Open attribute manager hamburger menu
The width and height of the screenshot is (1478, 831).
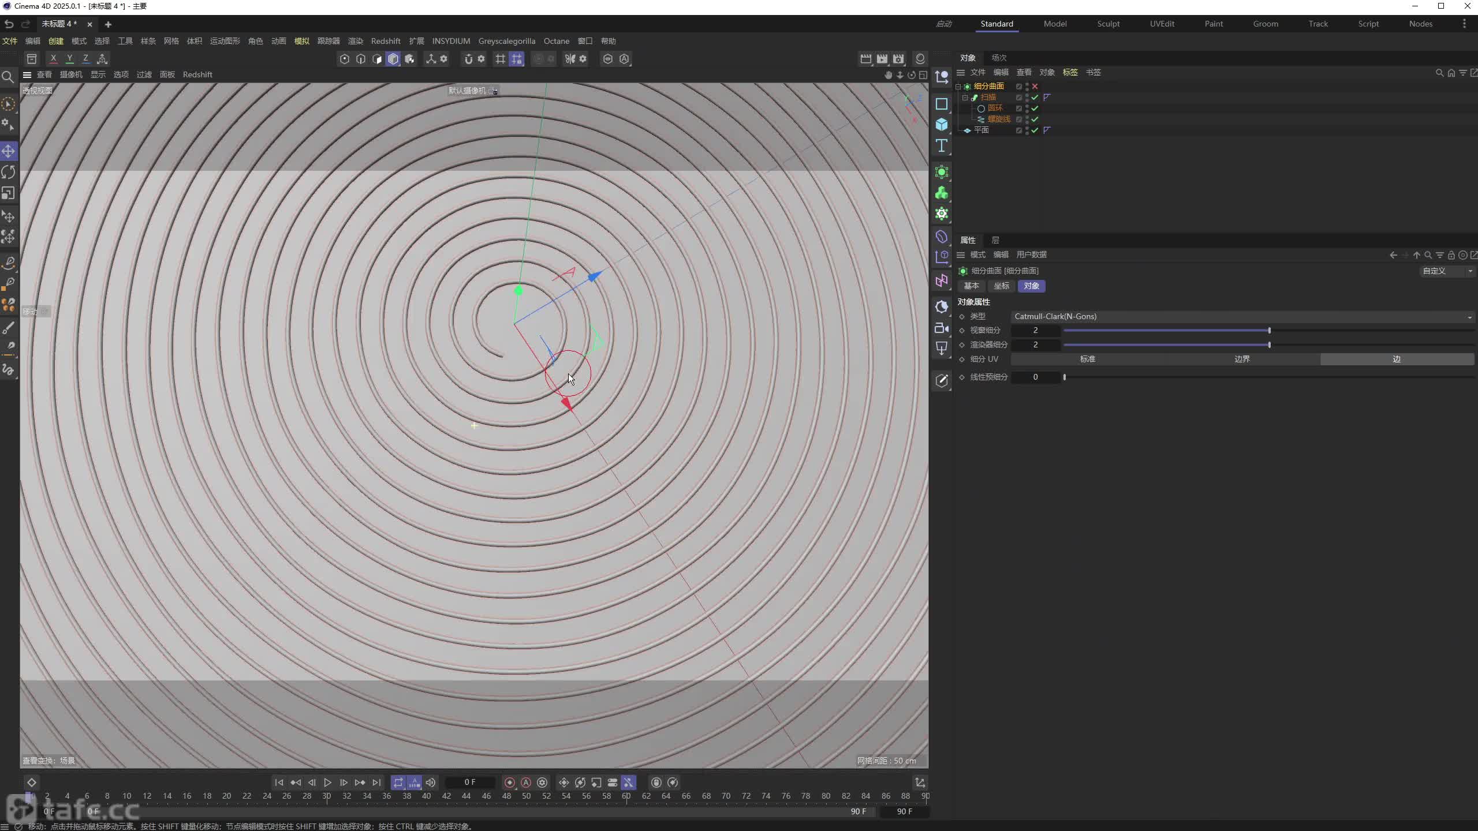pyautogui.click(x=961, y=255)
